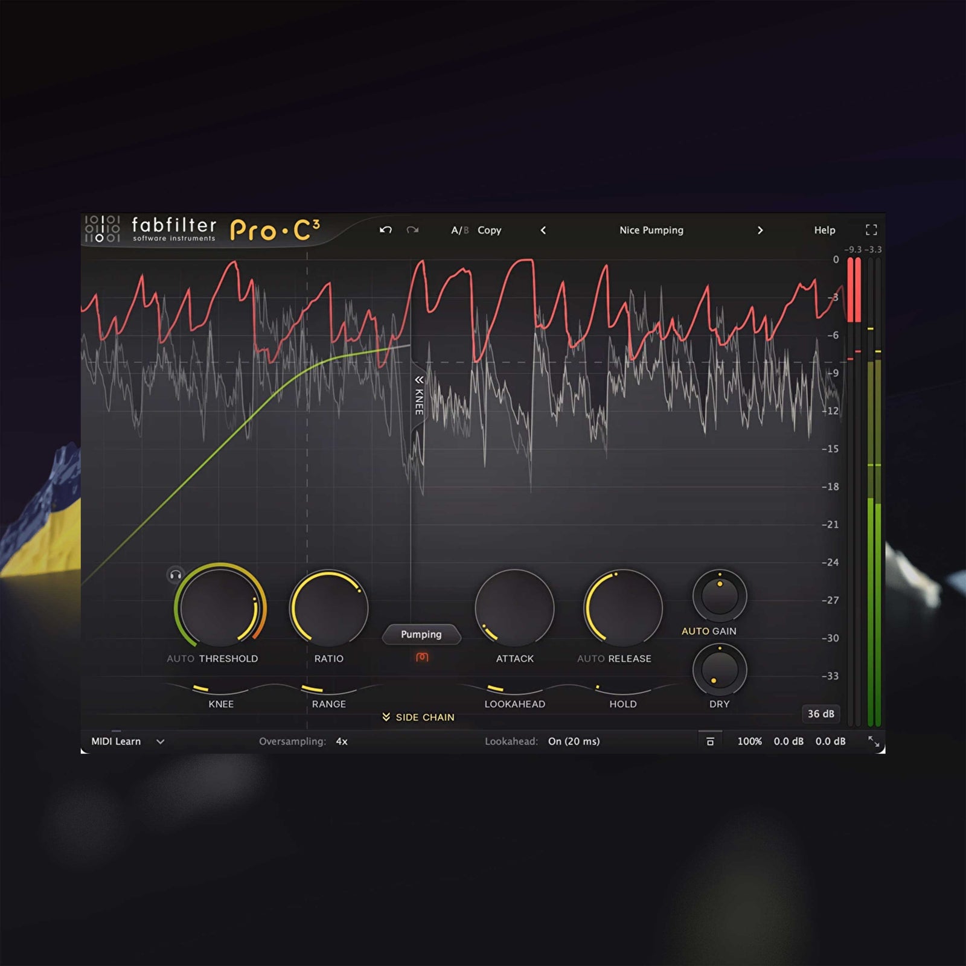Click the Copy button

(490, 230)
